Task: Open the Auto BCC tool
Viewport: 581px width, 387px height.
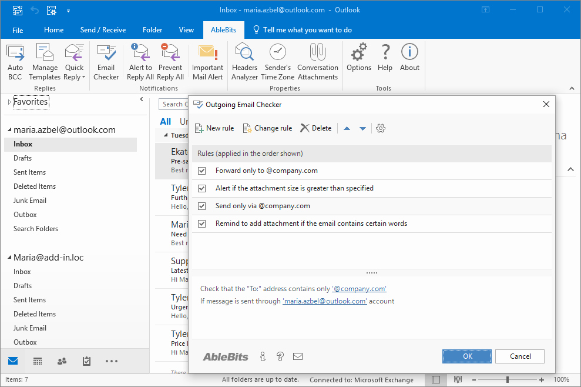Action: click(15, 62)
